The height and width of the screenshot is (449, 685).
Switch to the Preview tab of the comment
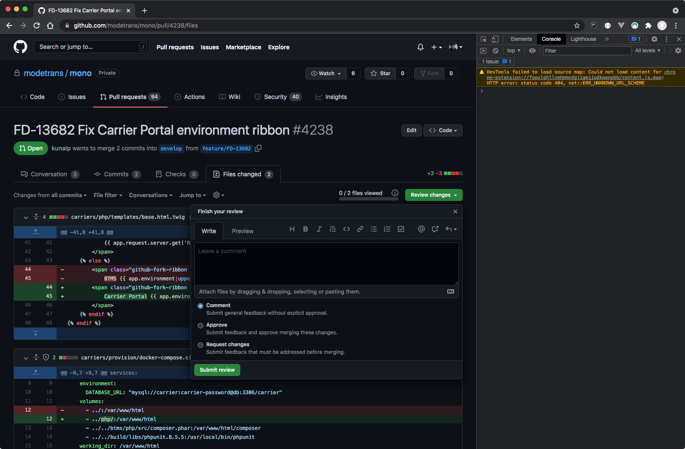(242, 231)
